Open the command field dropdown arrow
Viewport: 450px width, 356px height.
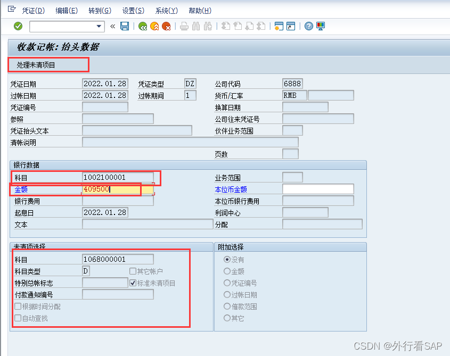click(x=99, y=26)
